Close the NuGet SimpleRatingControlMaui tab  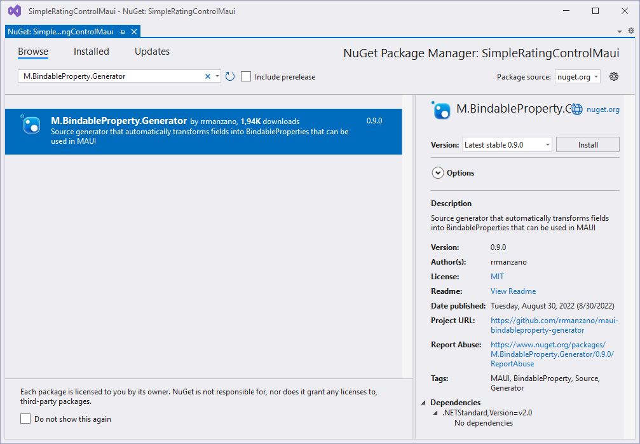[134, 31]
